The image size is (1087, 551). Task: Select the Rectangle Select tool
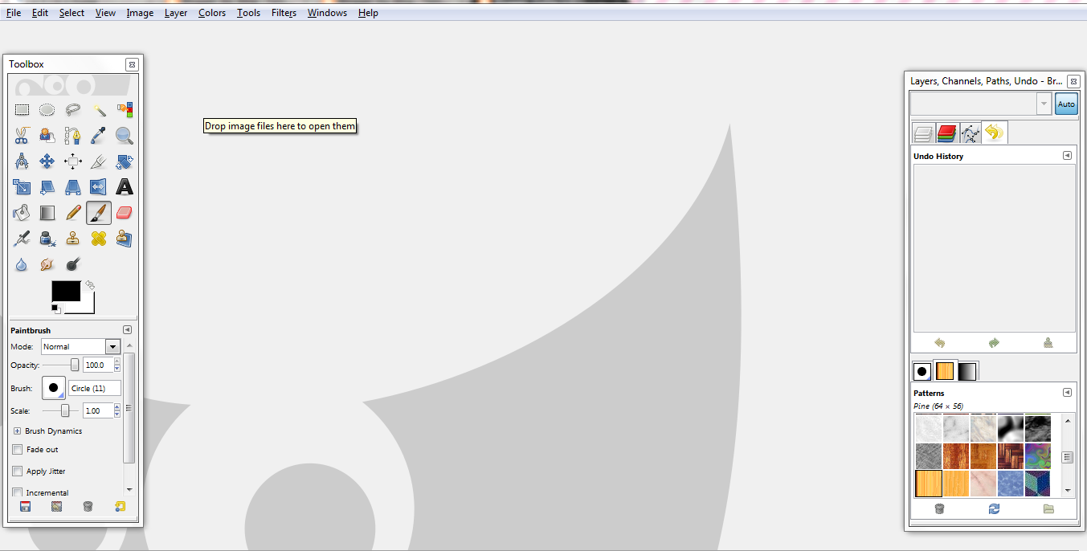point(22,110)
